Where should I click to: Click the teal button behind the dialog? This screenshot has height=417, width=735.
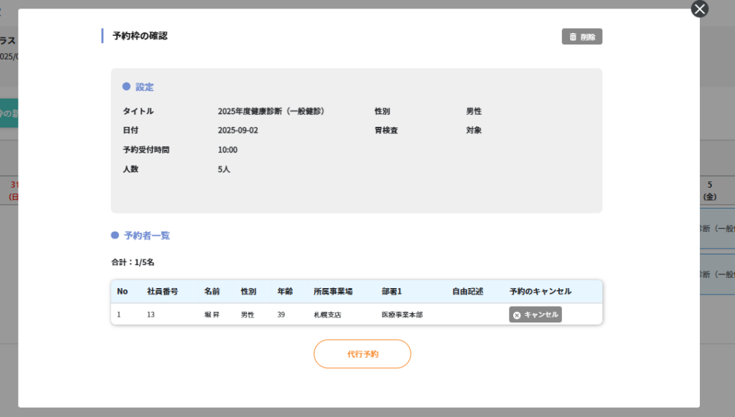pos(9,113)
